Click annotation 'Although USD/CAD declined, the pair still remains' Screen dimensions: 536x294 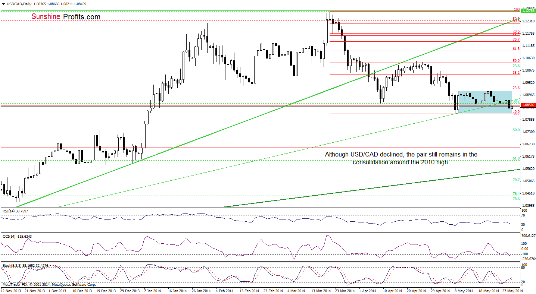click(401, 154)
